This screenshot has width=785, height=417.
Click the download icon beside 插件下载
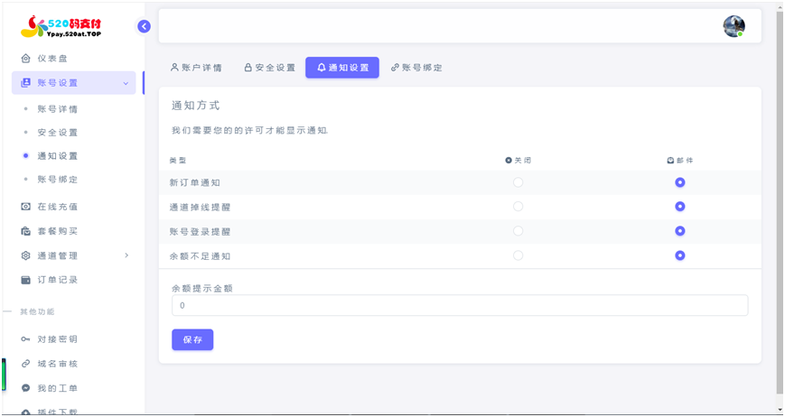[25, 412]
